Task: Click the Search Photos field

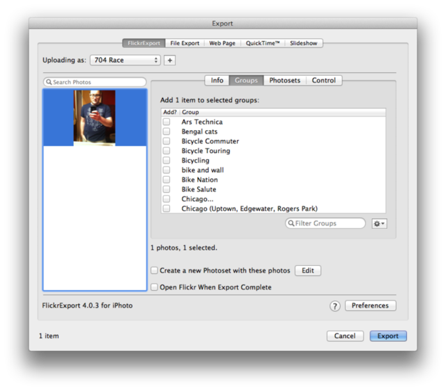Action: [x=95, y=82]
